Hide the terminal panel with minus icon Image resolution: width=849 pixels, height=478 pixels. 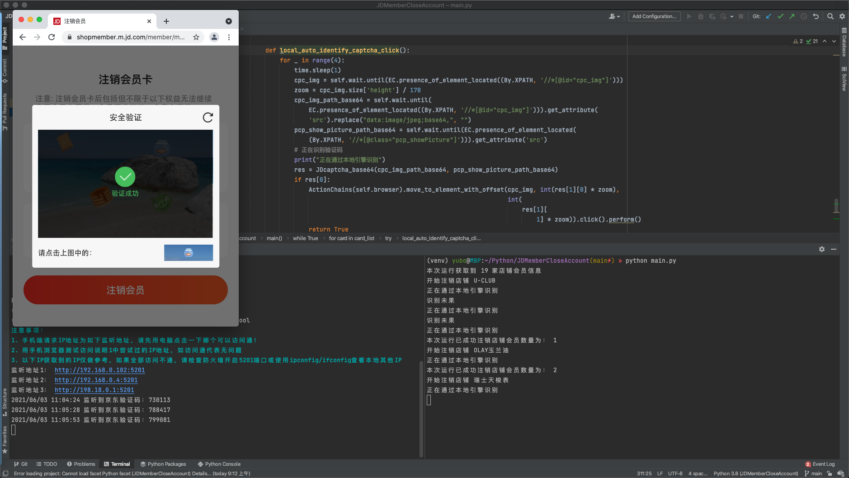[834, 249]
